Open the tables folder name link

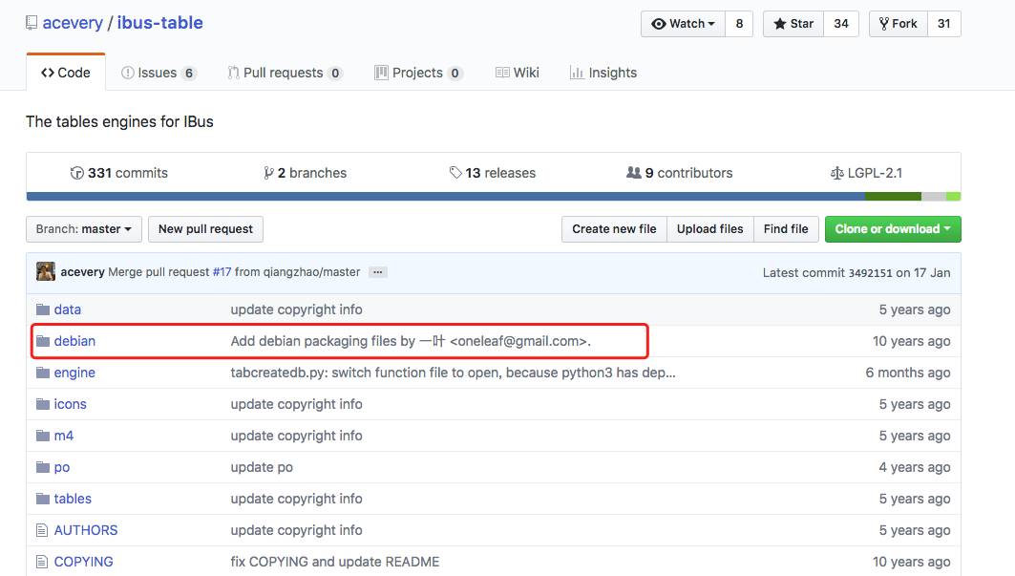pyautogui.click(x=73, y=499)
